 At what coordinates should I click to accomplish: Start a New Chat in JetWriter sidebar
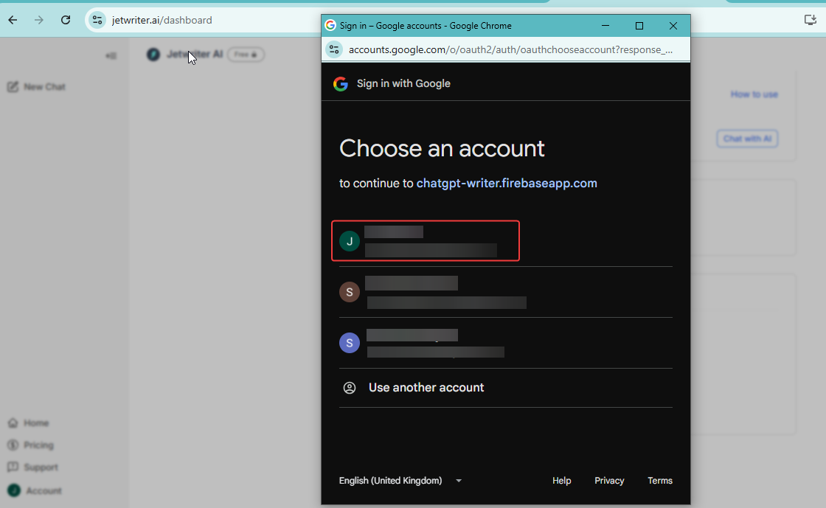tap(36, 87)
